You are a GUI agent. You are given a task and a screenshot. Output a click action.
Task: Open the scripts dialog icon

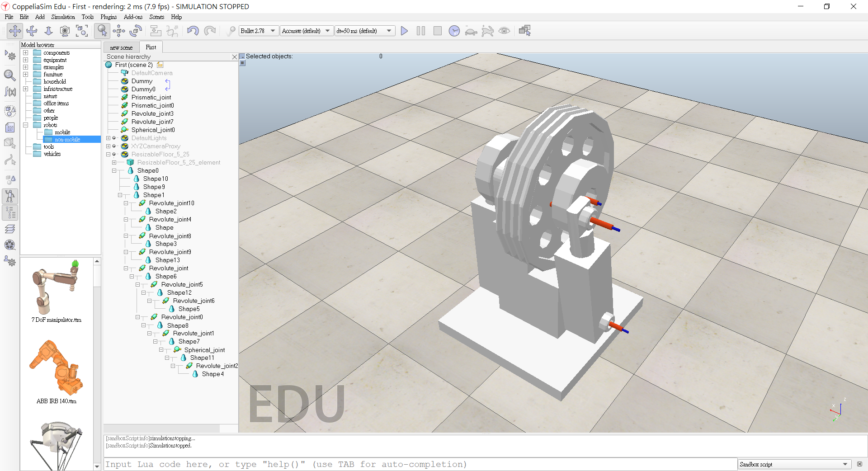[10, 127]
